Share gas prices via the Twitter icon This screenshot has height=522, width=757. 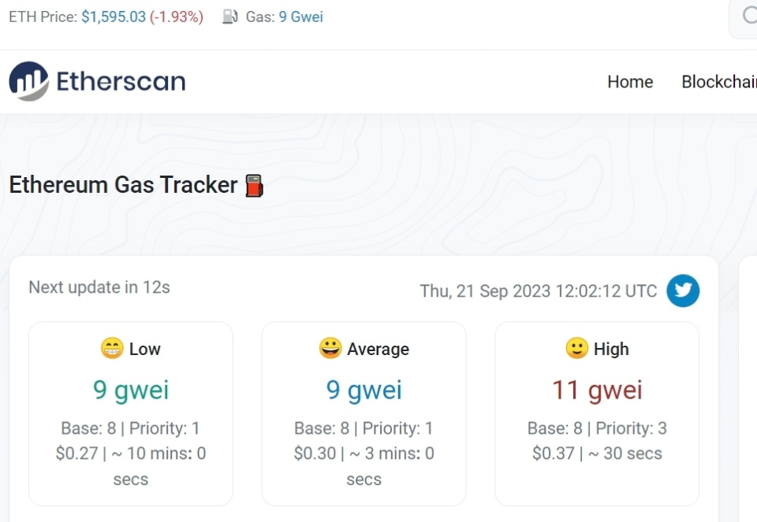(683, 291)
